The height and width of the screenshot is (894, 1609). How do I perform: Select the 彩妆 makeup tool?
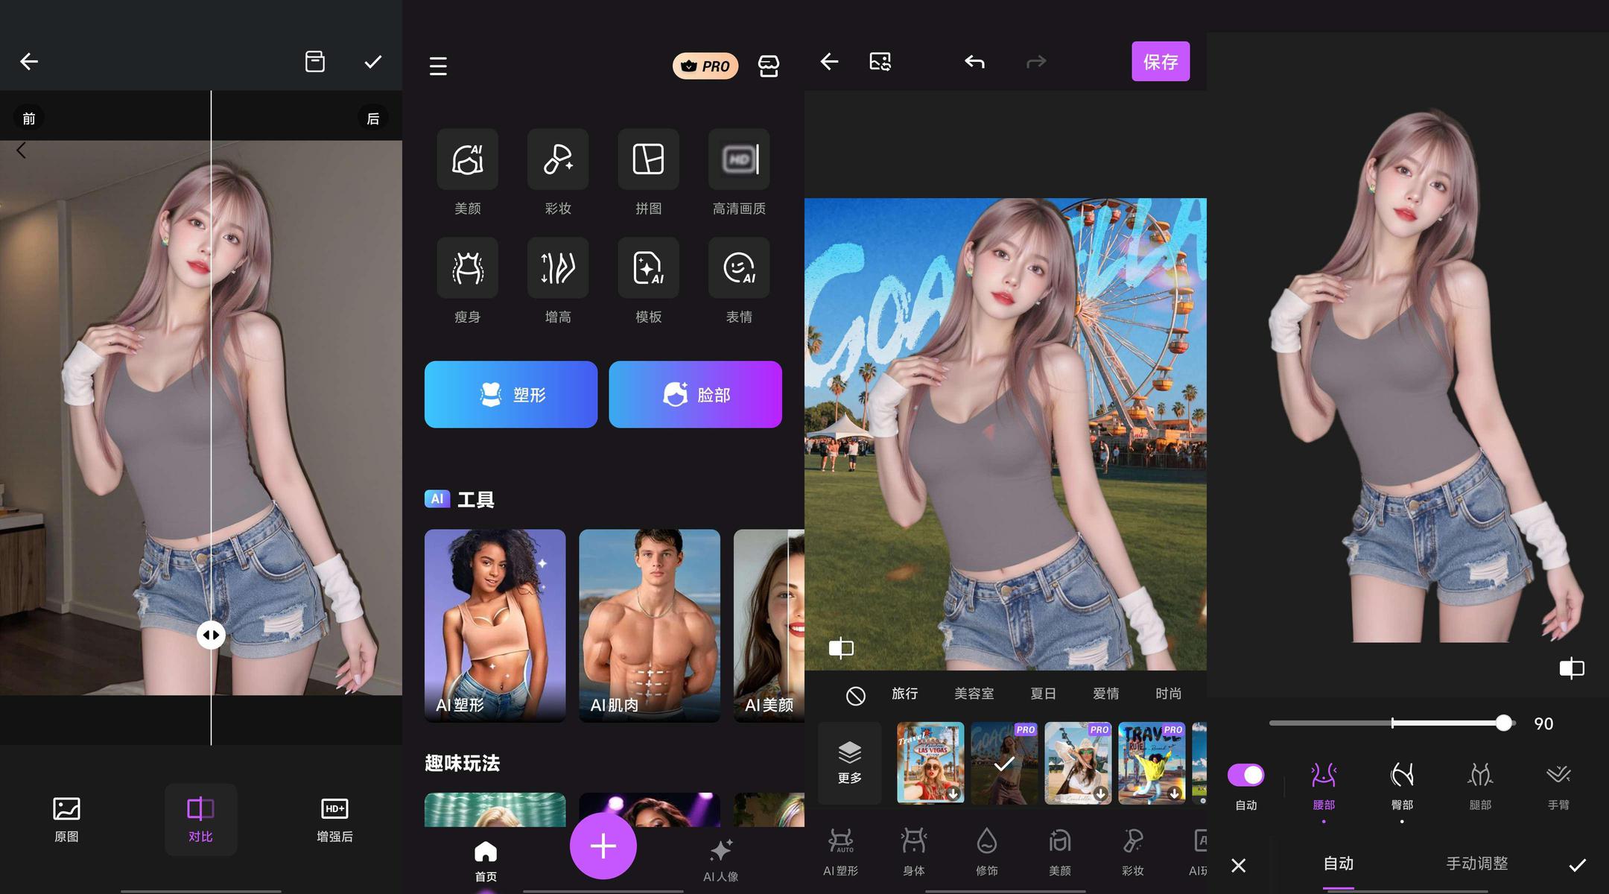[x=557, y=159]
